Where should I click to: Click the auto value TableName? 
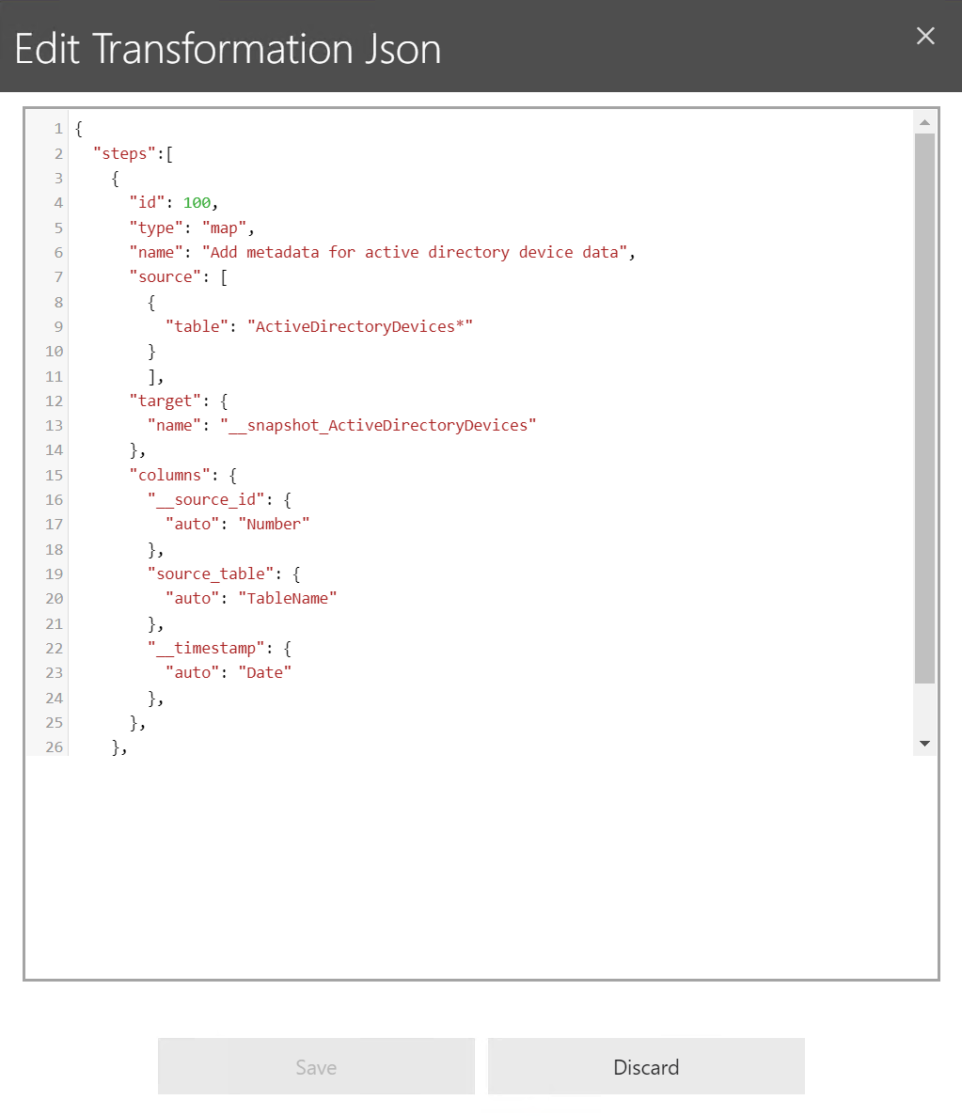288,598
